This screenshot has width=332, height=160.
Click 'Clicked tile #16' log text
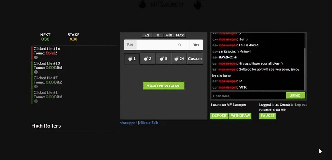pos(46,48)
